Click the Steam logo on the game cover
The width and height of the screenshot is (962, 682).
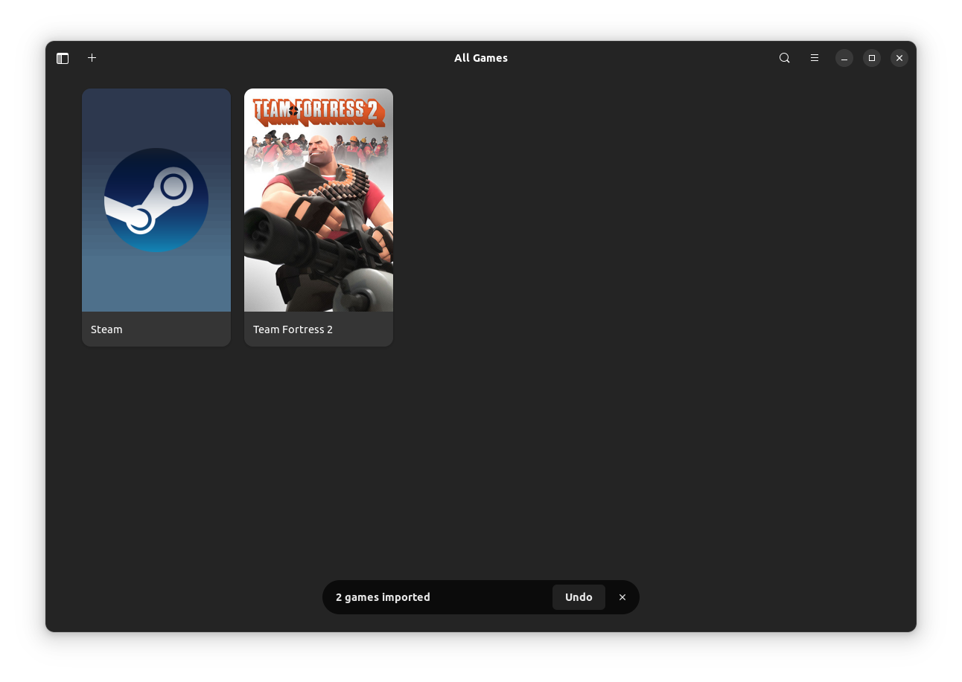156,199
